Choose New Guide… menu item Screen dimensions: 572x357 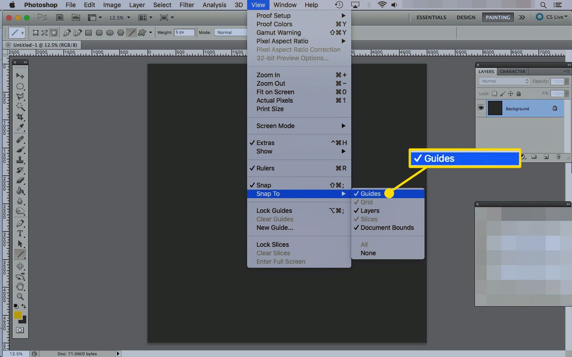pyautogui.click(x=299, y=228)
